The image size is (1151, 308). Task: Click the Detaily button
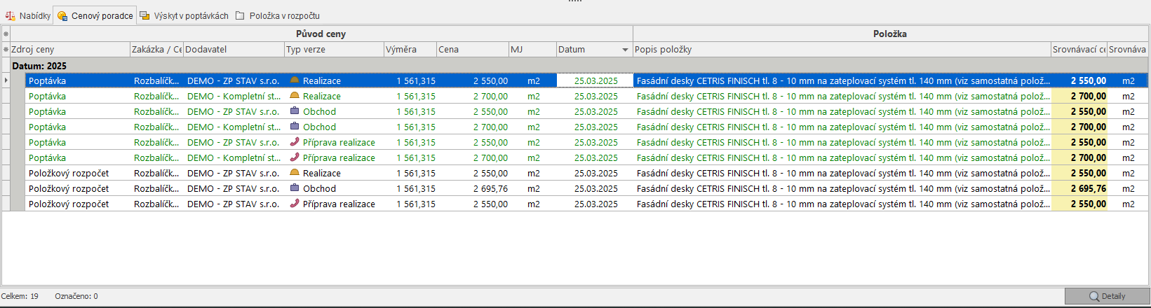coord(1107,296)
